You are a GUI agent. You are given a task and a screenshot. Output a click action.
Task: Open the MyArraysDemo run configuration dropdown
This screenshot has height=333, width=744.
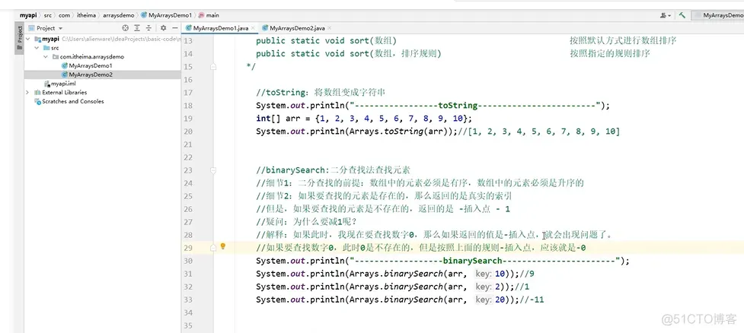(717, 15)
